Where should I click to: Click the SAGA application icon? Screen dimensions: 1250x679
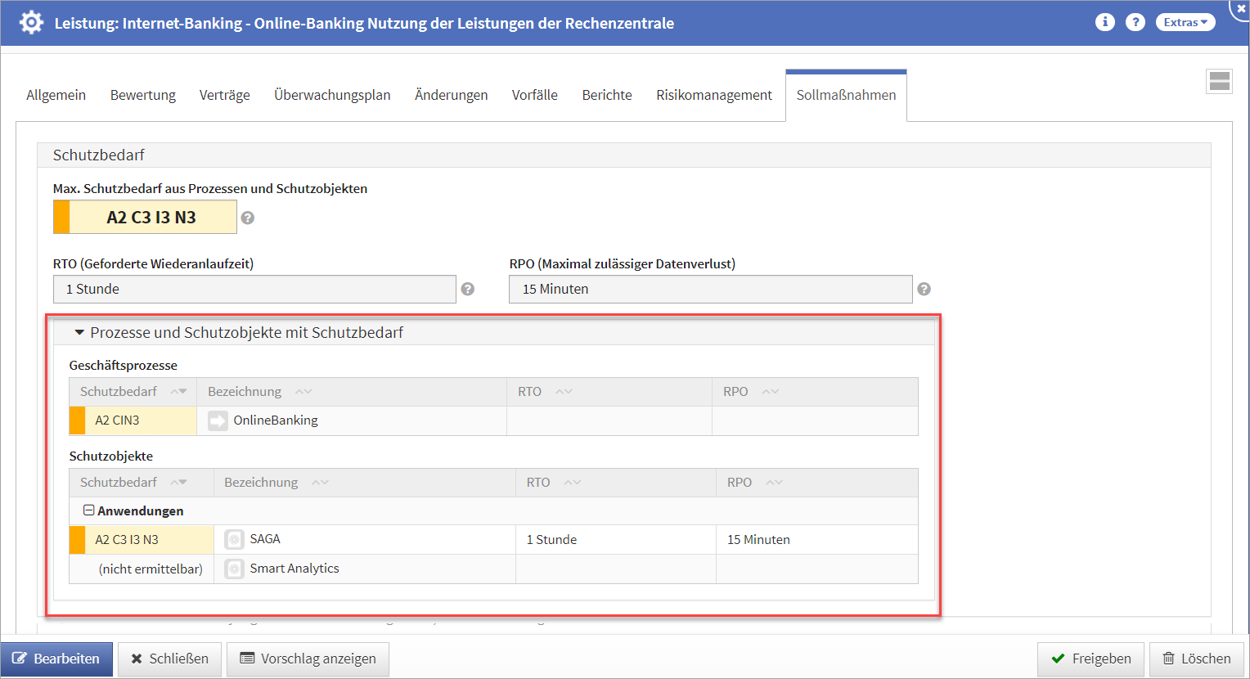(234, 540)
